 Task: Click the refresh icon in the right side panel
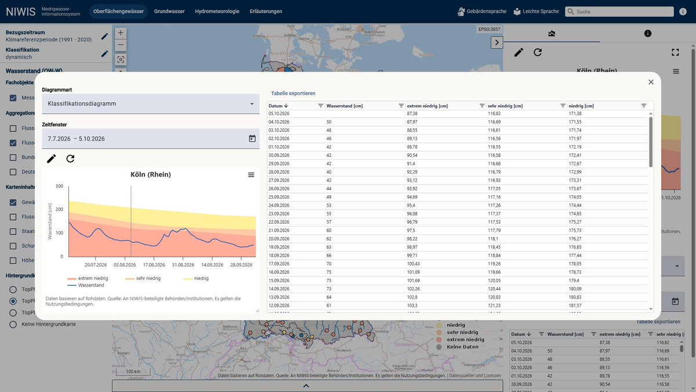pos(538,52)
